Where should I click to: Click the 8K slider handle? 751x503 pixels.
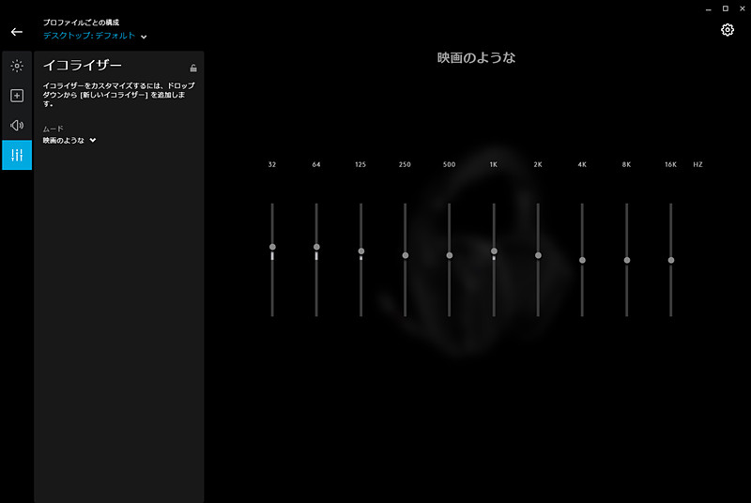[x=626, y=260]
